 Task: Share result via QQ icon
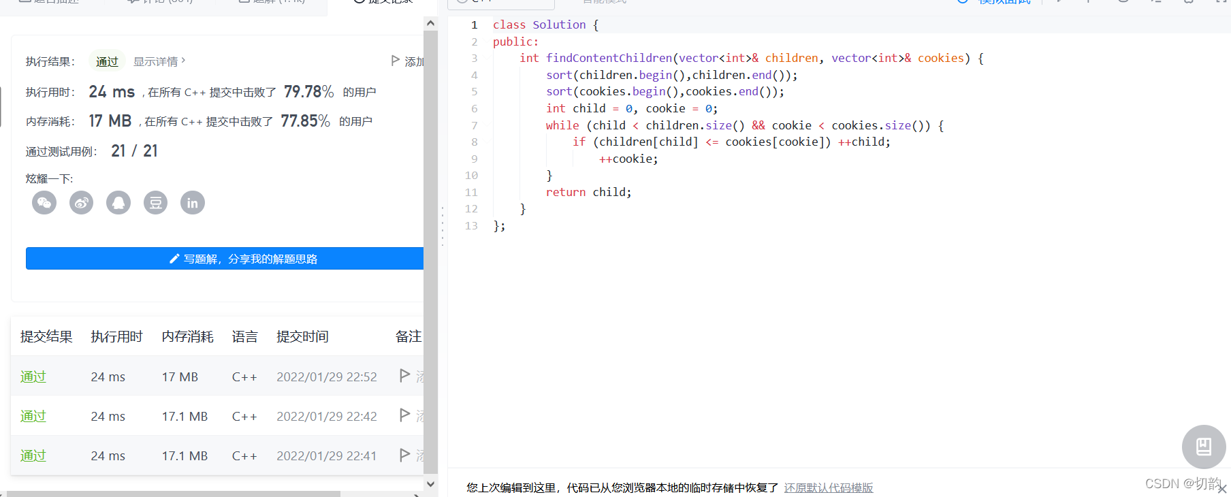click(x=118, y=202)
